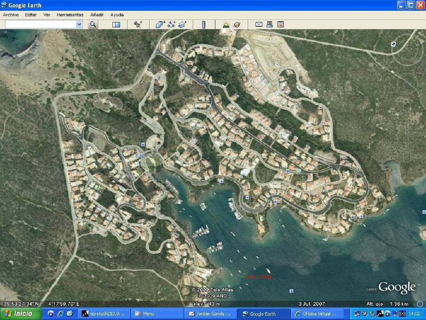The height and width of the screenshot is (320, 426).
Task: Open the Windows Inicio start button
Action: pyautogui.click(x=21, y=314)
